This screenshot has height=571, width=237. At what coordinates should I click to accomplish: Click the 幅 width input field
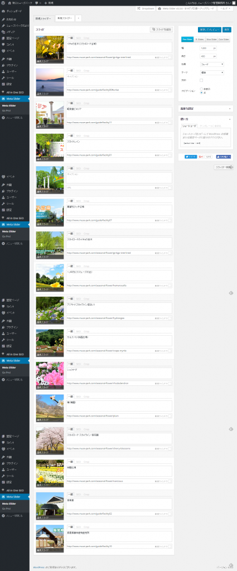tap(208, 48)
